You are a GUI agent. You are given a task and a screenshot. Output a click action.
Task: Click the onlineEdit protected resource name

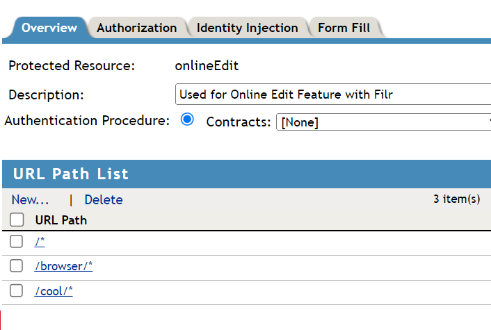coord(207,67)
